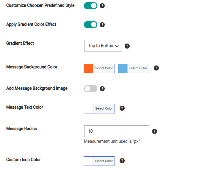The image size is (213, 170).
Task: Click Select Color next to the blue swatch
Action: coord(138,68)
